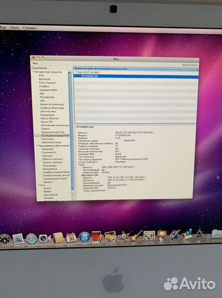The image size is (222, 298).
Task: Select Параллельный SCSI in sidebar
Action: [x=53, y=132]
